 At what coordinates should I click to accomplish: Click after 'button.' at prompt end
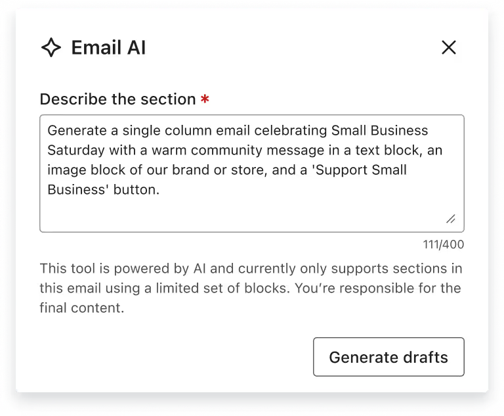[161, 190]
